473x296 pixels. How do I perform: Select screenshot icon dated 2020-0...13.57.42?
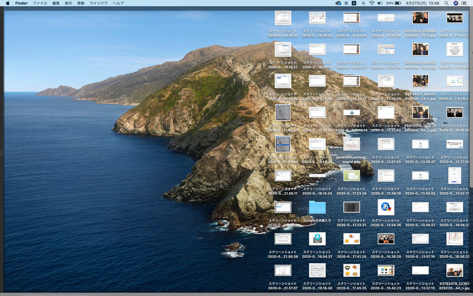point(386,112)
